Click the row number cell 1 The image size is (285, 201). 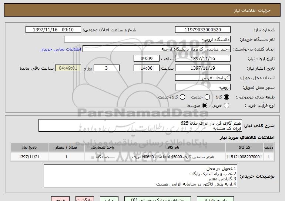(x=269, y=157)
